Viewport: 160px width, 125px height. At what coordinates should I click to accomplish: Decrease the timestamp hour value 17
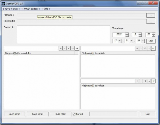tap(120, 42)
